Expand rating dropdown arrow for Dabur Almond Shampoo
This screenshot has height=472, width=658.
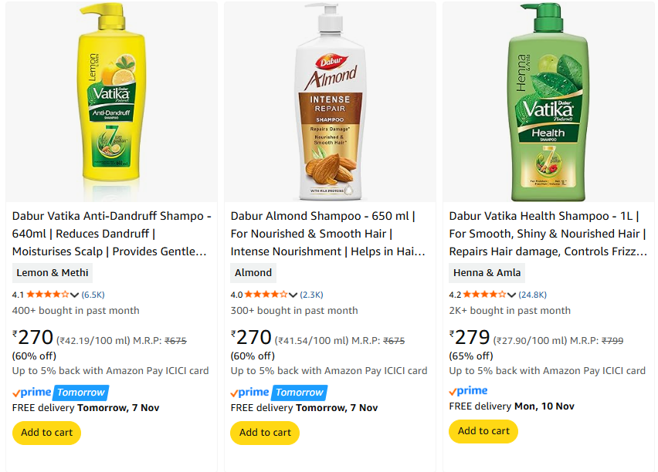[x=293, y=295]
